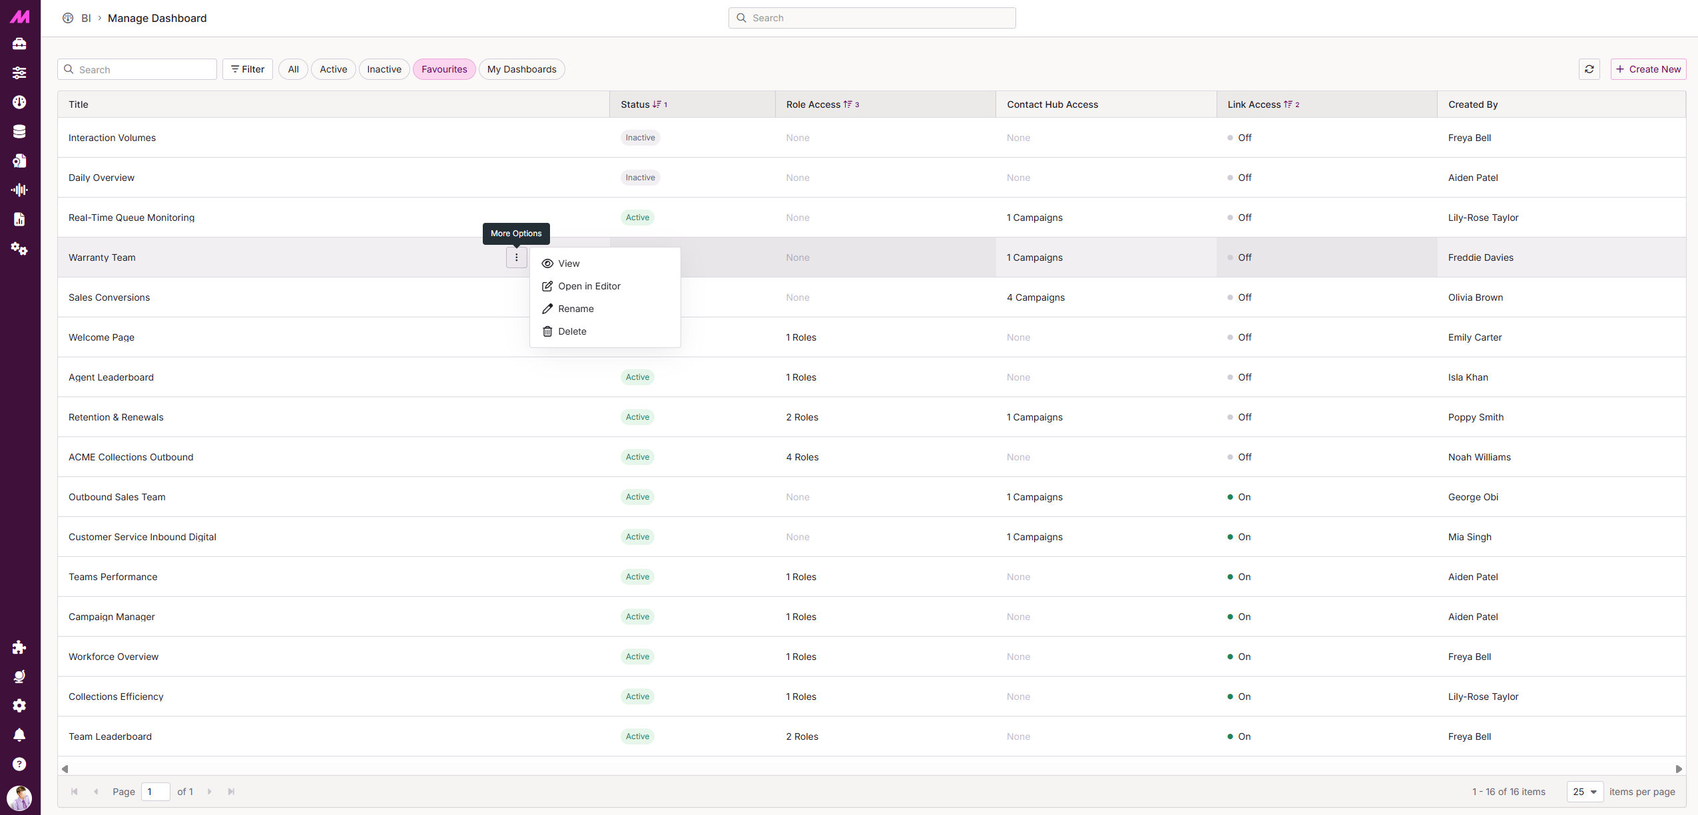Click the refresh icon beside Create New
The height and width of the screenshot is (815, 1698).
(x=1589, y=69)
